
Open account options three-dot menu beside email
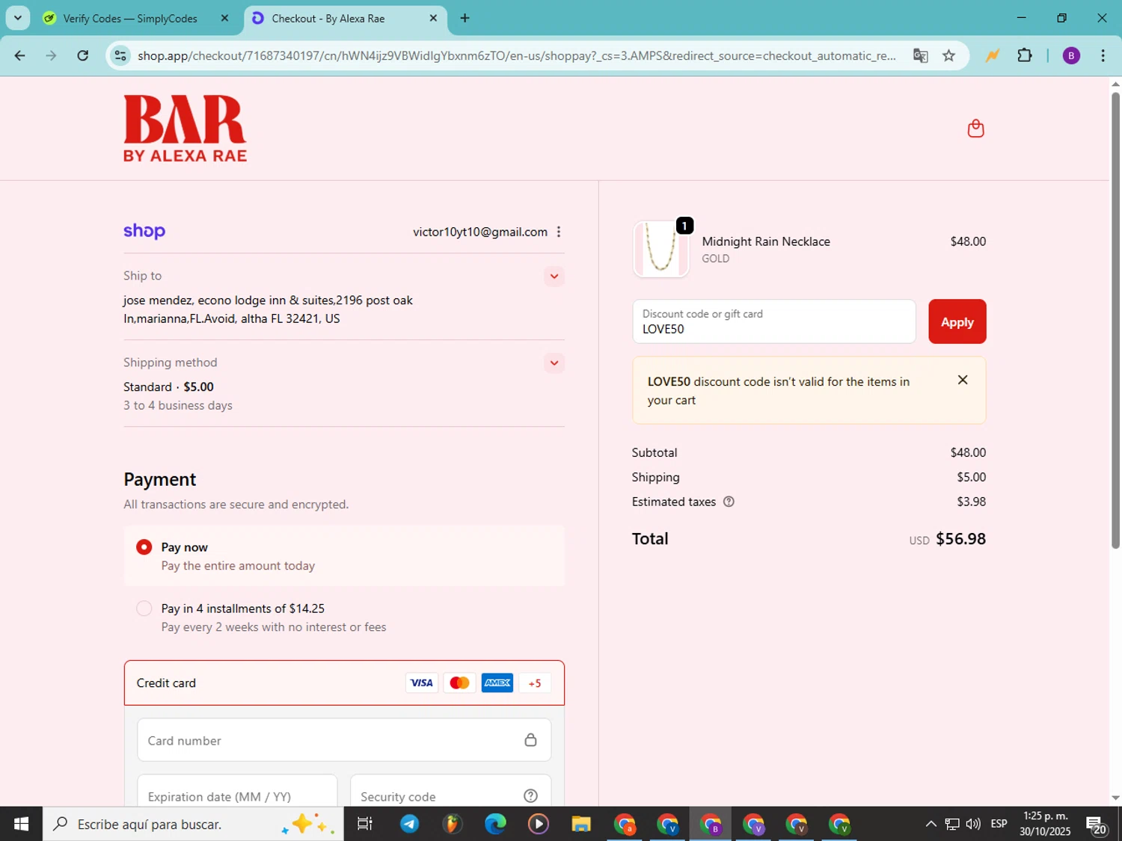click(x=559, y=232)
